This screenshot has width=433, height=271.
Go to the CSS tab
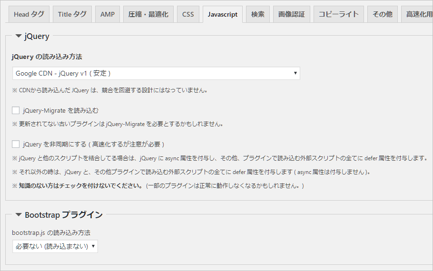(x=188, y=14)
